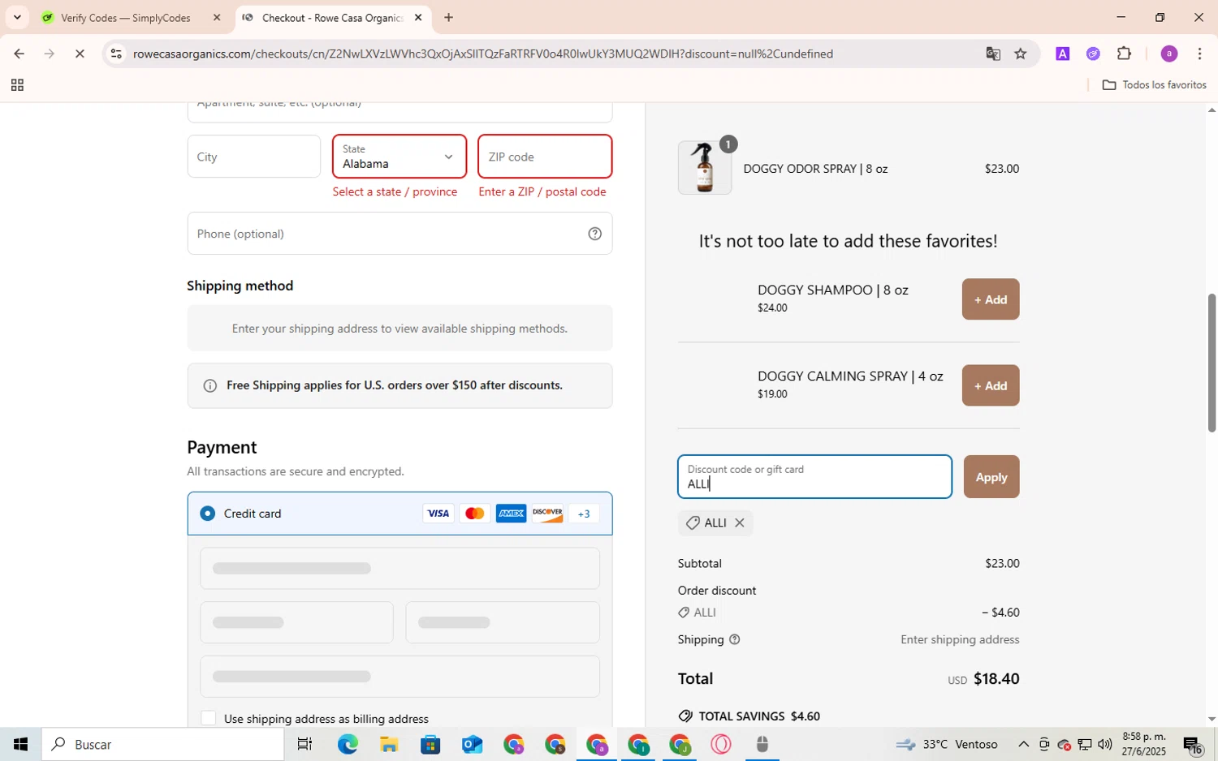Switch to Verify Codes — SimplyCodes tab
Image resolution: width=1218 pixels, height=761 pixels.
coord(126,17)
